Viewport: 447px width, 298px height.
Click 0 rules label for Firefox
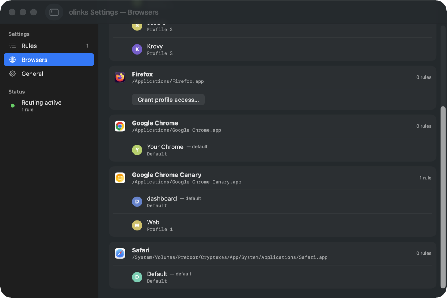coord(424,77)
